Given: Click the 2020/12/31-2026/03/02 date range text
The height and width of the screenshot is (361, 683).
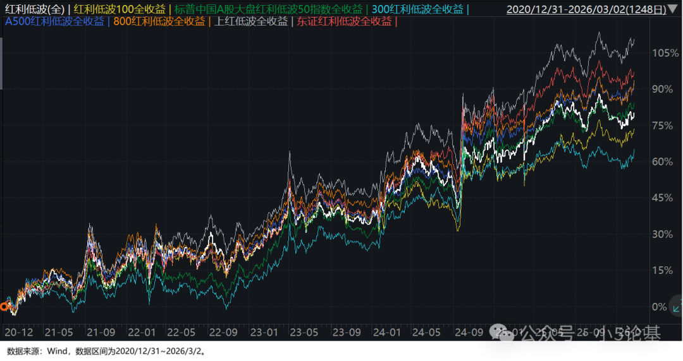Looking at the screenshot, I should tap(588, 9).
